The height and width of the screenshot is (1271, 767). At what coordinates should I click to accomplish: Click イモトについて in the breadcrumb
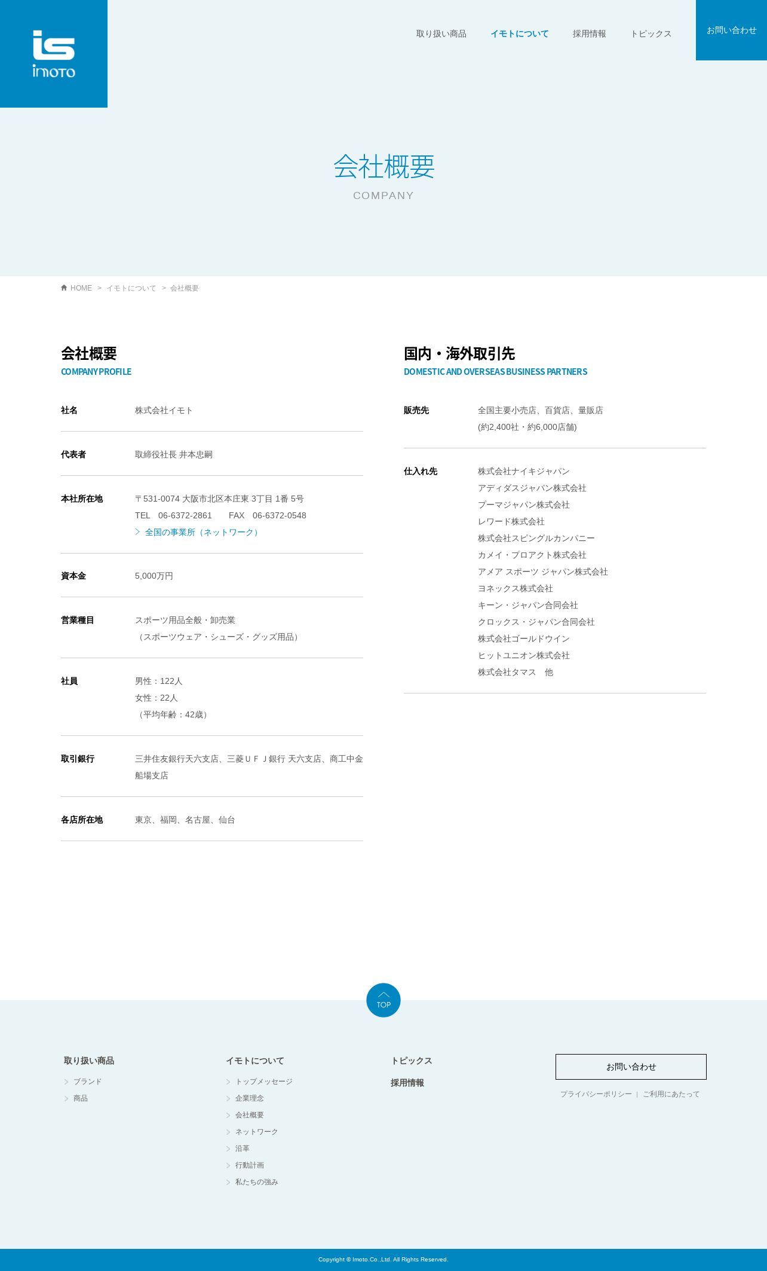(x=131, y=288)
